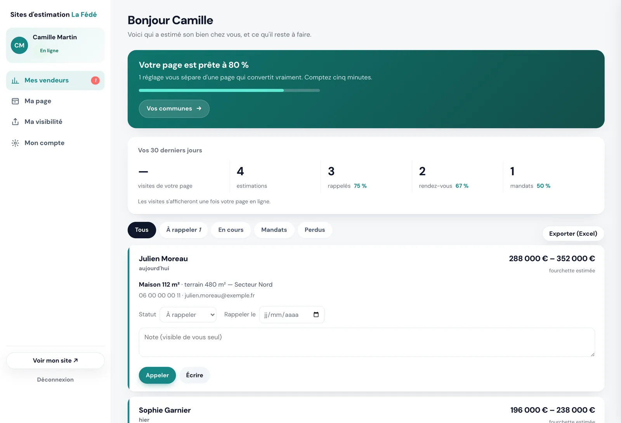Click the Mes vendeurs bar chart icon

click(x=15, y=80)
